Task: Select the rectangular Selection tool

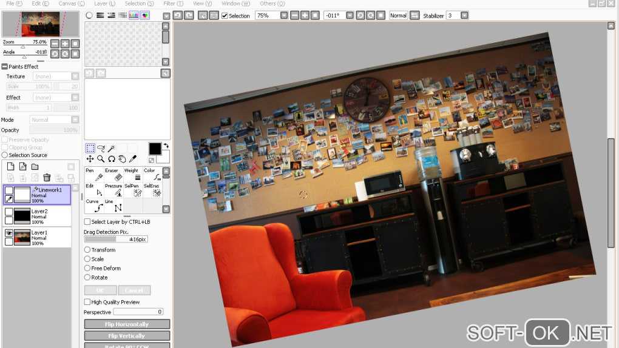Action: click(90, 149)
